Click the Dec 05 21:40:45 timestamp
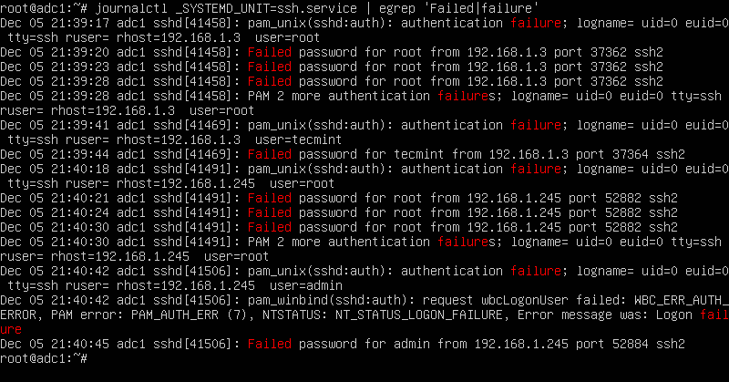Screen dimensions: 729x382 click(55, 344)
